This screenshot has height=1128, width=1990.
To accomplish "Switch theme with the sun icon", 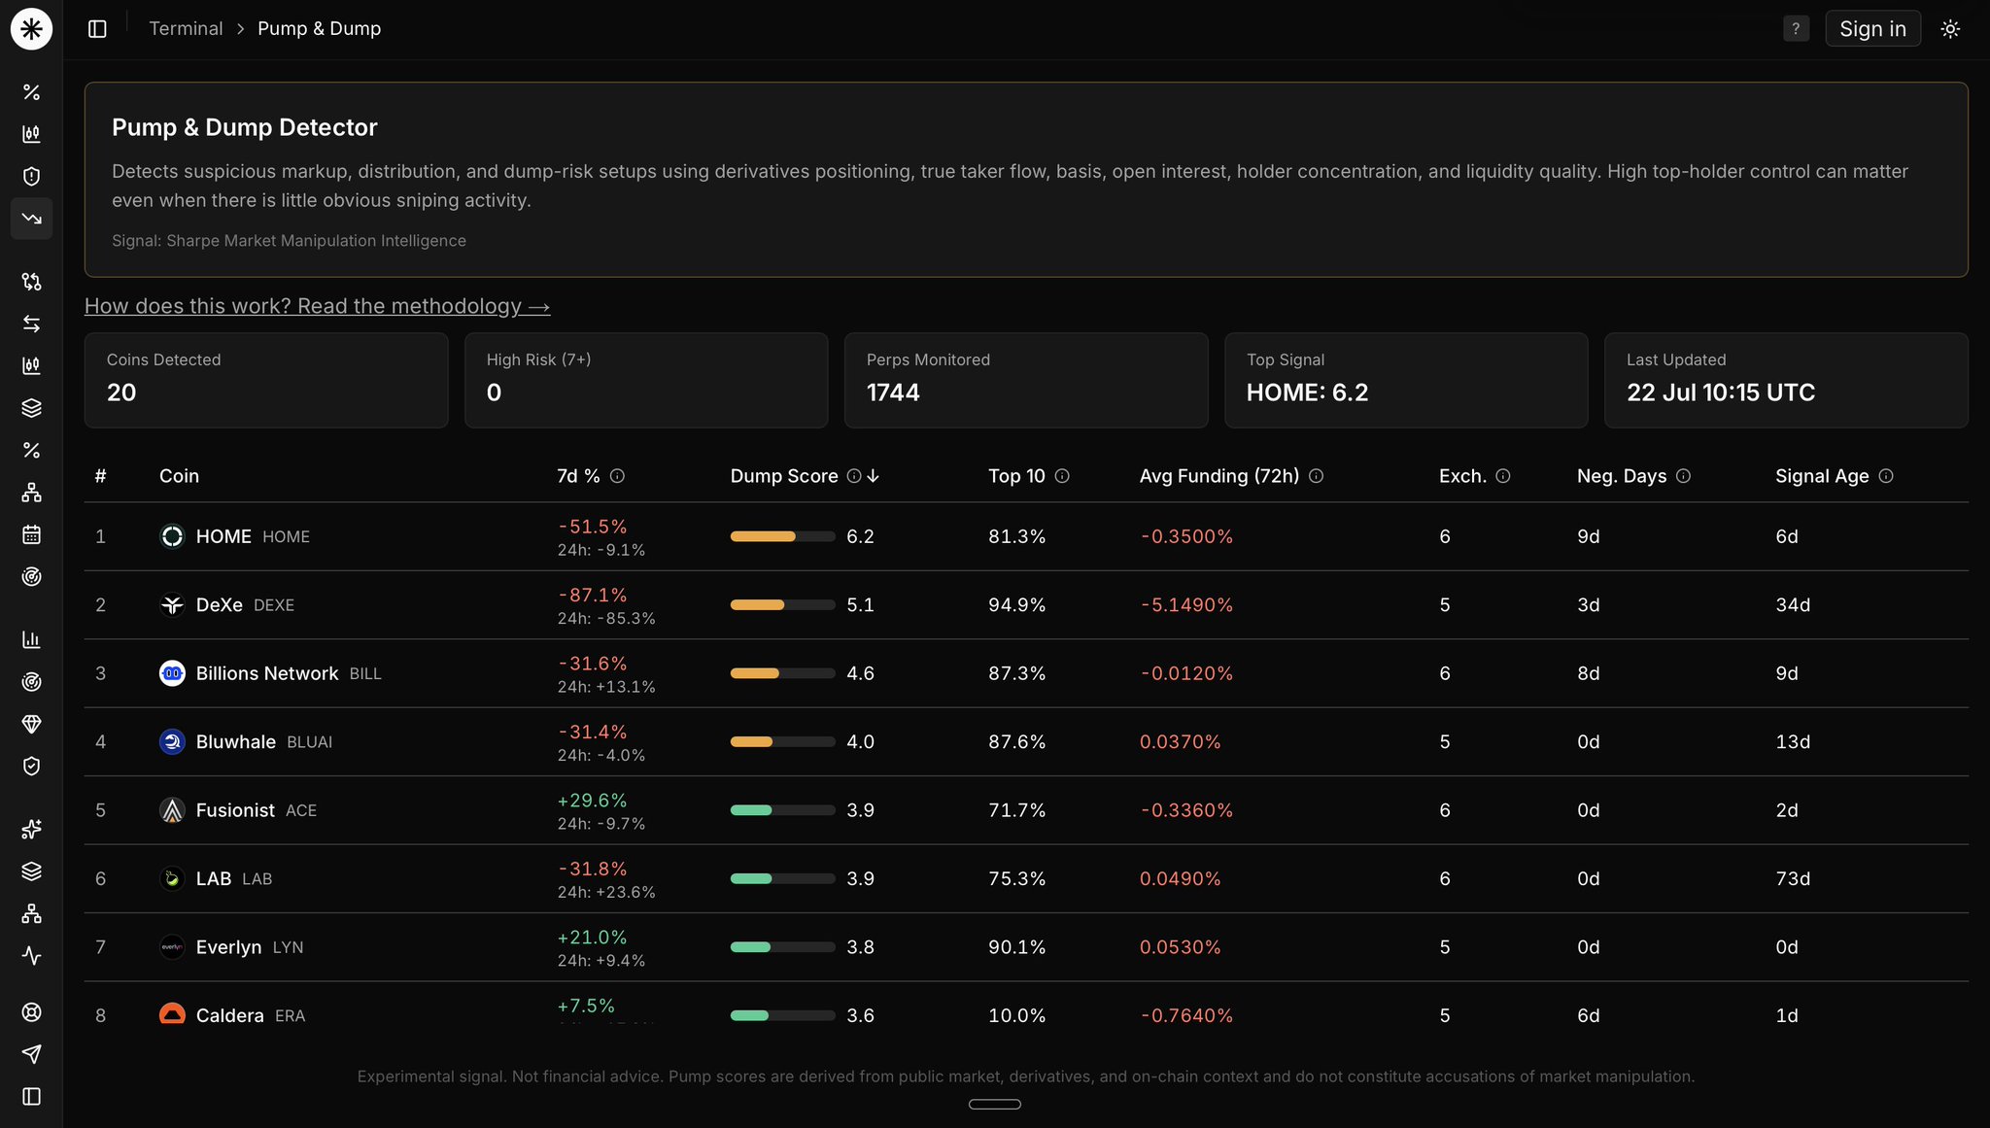I will pyautogui.click(x=1950, y=29).
